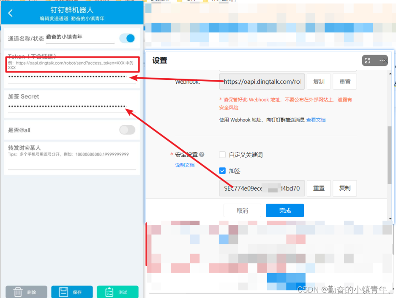Confirm settings with 完成 button
This screenshot has width=396, height=298.
coord(285,211)
